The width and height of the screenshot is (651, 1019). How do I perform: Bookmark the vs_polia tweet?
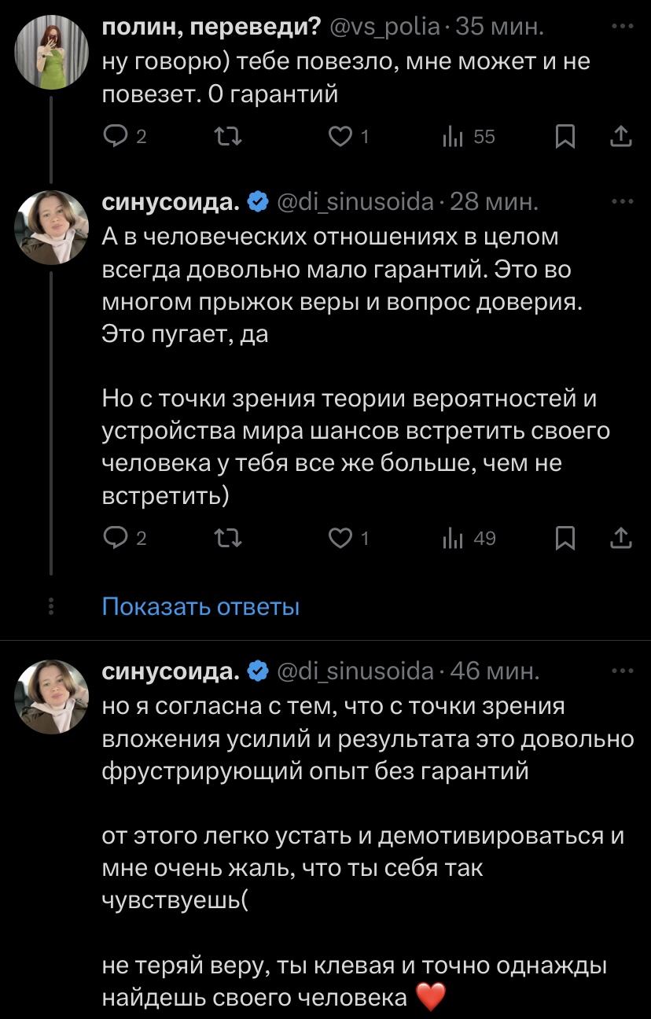pos(565,138)
